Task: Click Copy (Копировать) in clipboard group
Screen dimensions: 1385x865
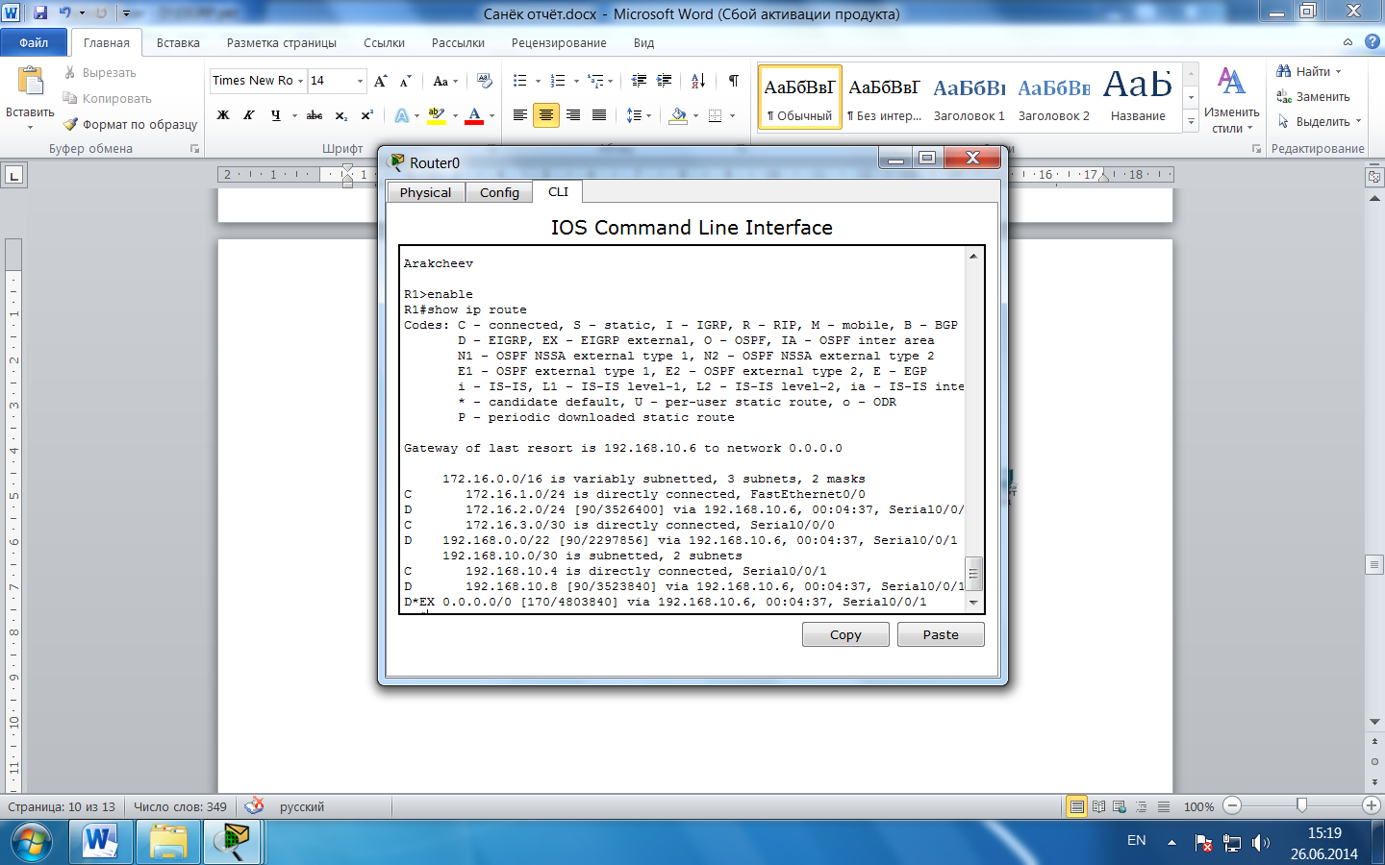Action: click(107, 98)
